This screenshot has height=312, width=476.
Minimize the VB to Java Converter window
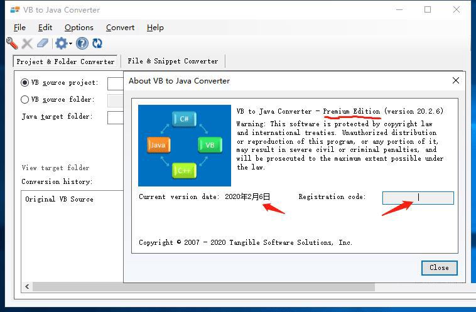pyautogui.click(x=399, y=9)
